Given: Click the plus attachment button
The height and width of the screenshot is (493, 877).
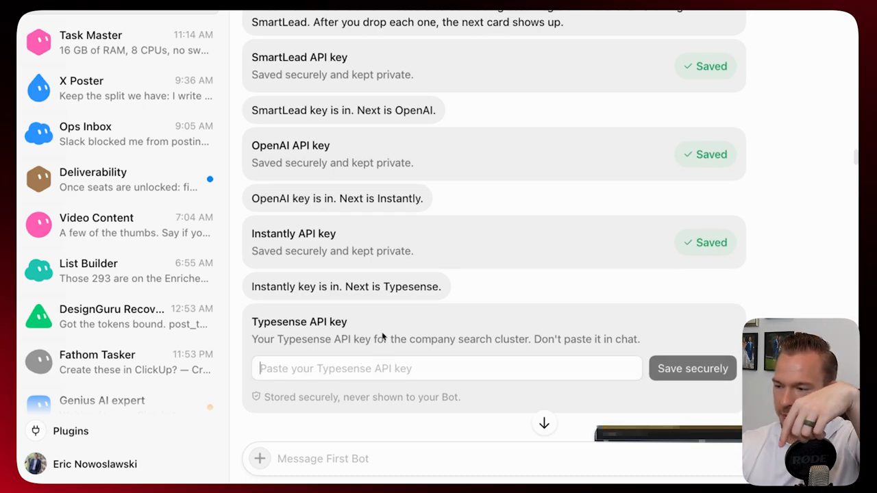Looking at the screenshot, I should click(x=260, y=459).
